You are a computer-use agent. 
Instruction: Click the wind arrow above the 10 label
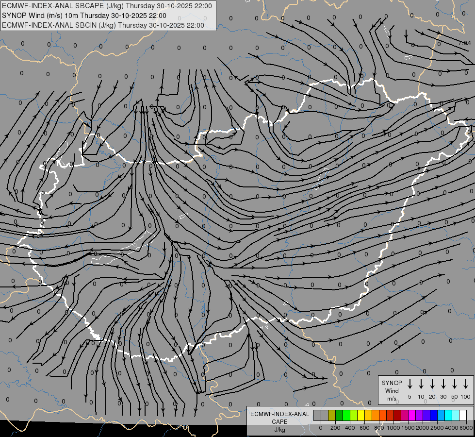tap(421, 384)
